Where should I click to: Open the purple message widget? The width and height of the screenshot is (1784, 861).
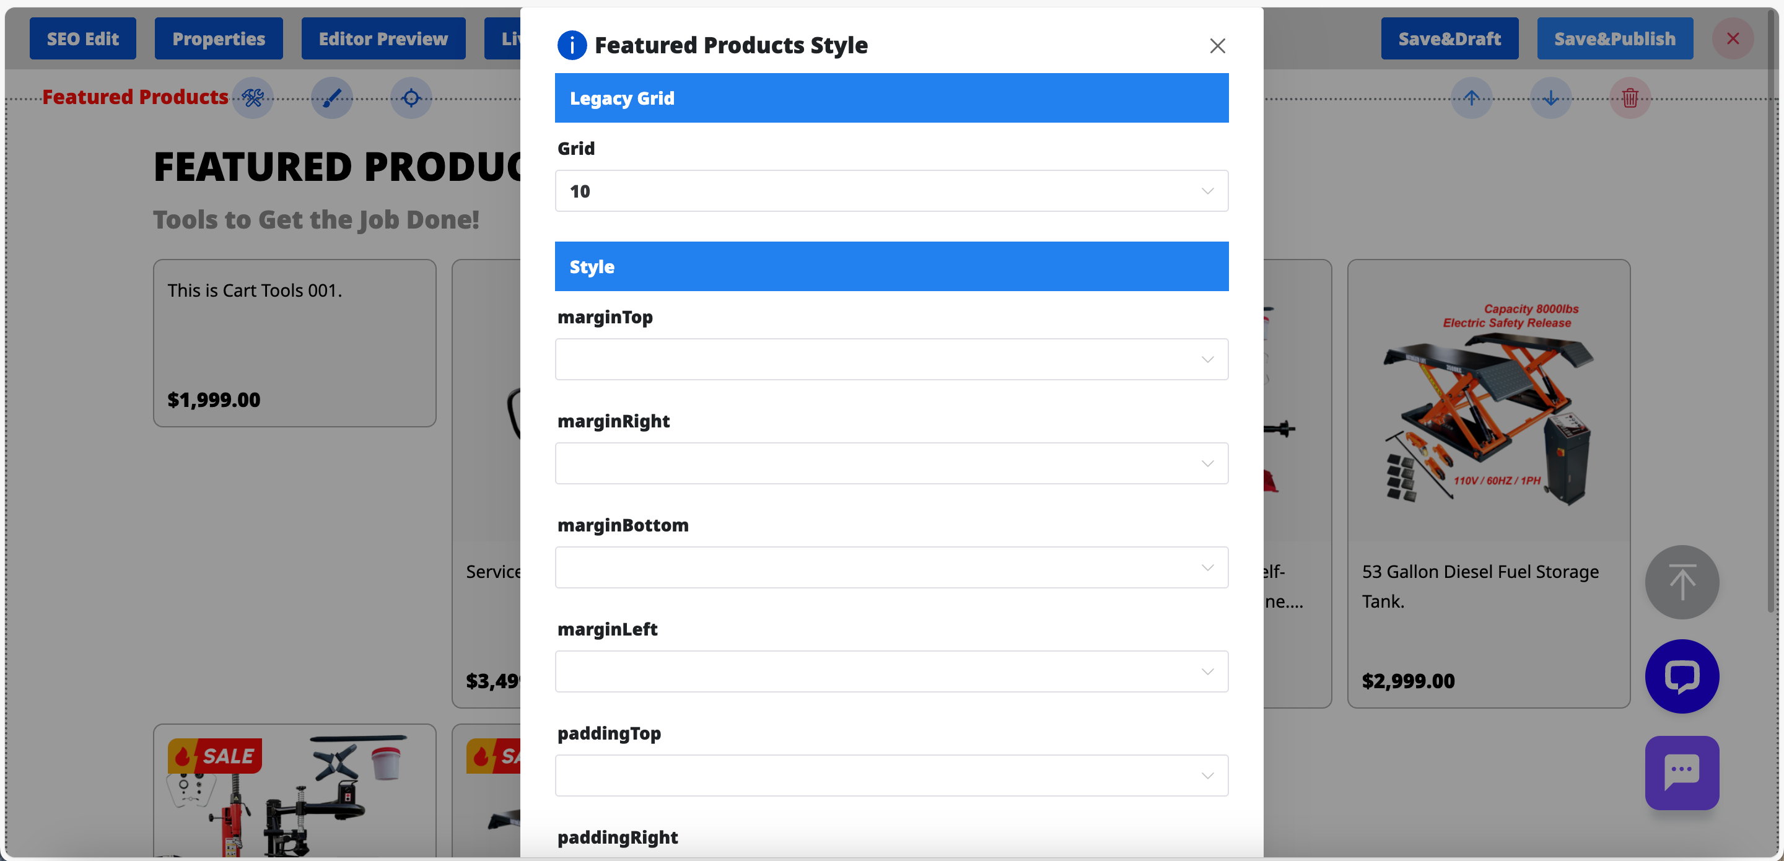click(x=1682, y=772)
